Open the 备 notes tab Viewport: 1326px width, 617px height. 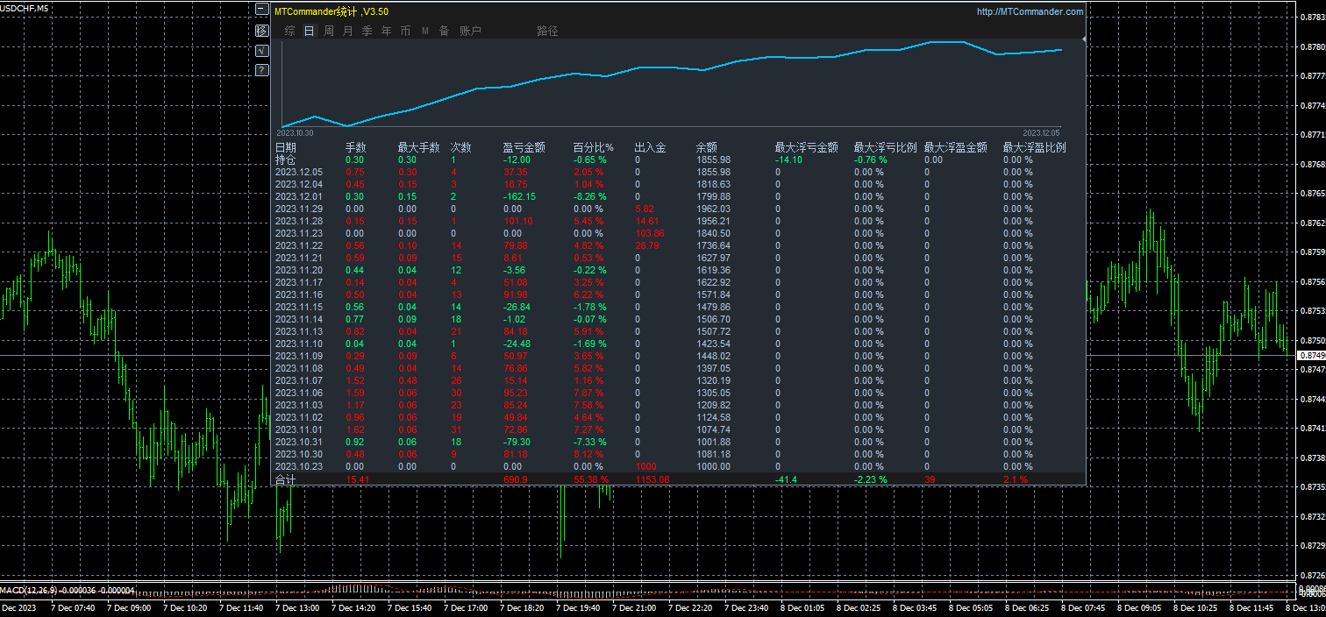pos(444,32)
